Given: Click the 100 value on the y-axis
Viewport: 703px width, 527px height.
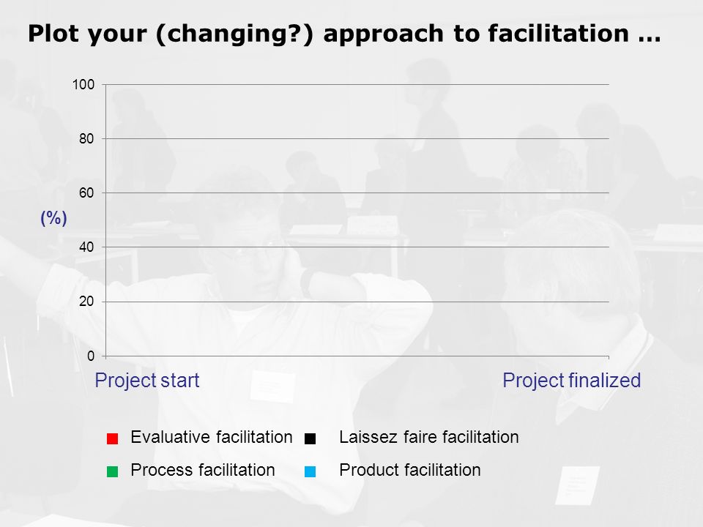Looking at the screenshot, I should point(83,84).
